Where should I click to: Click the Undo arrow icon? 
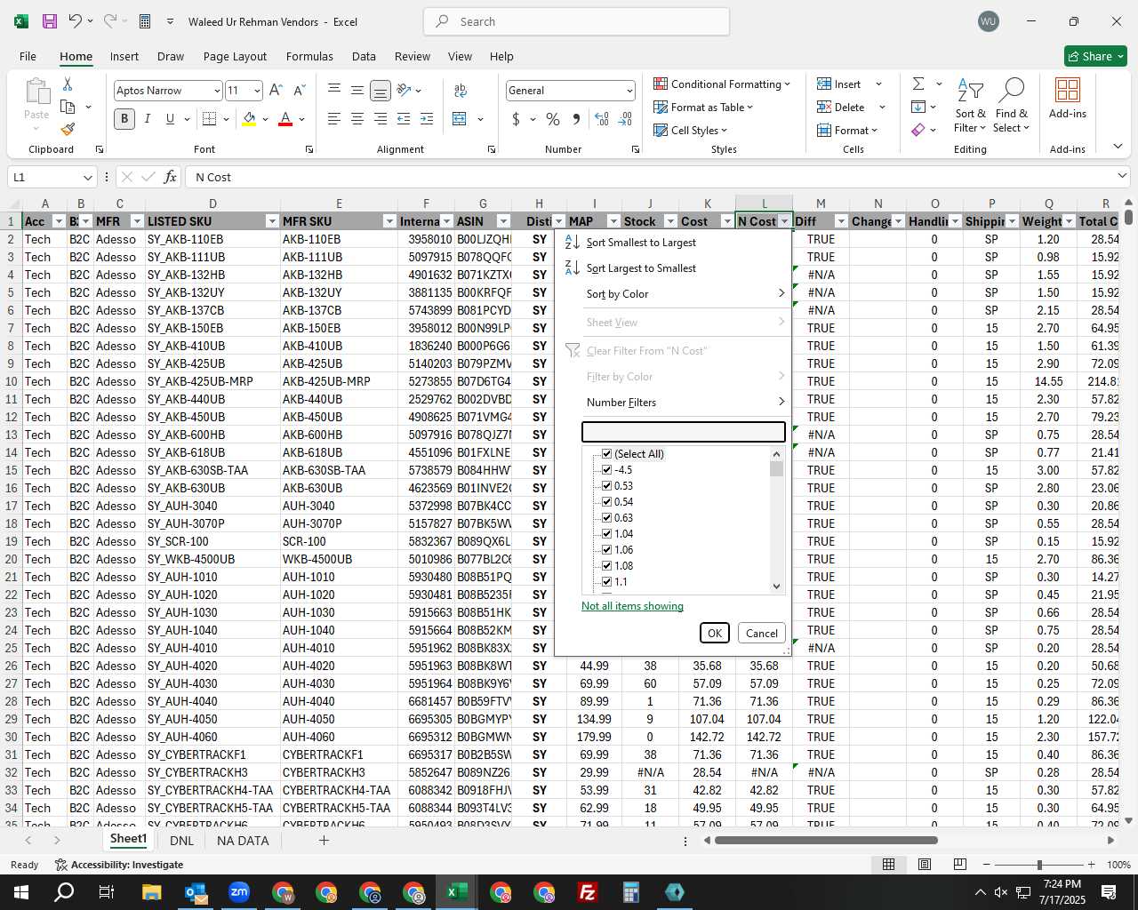(x=76, y=21)
